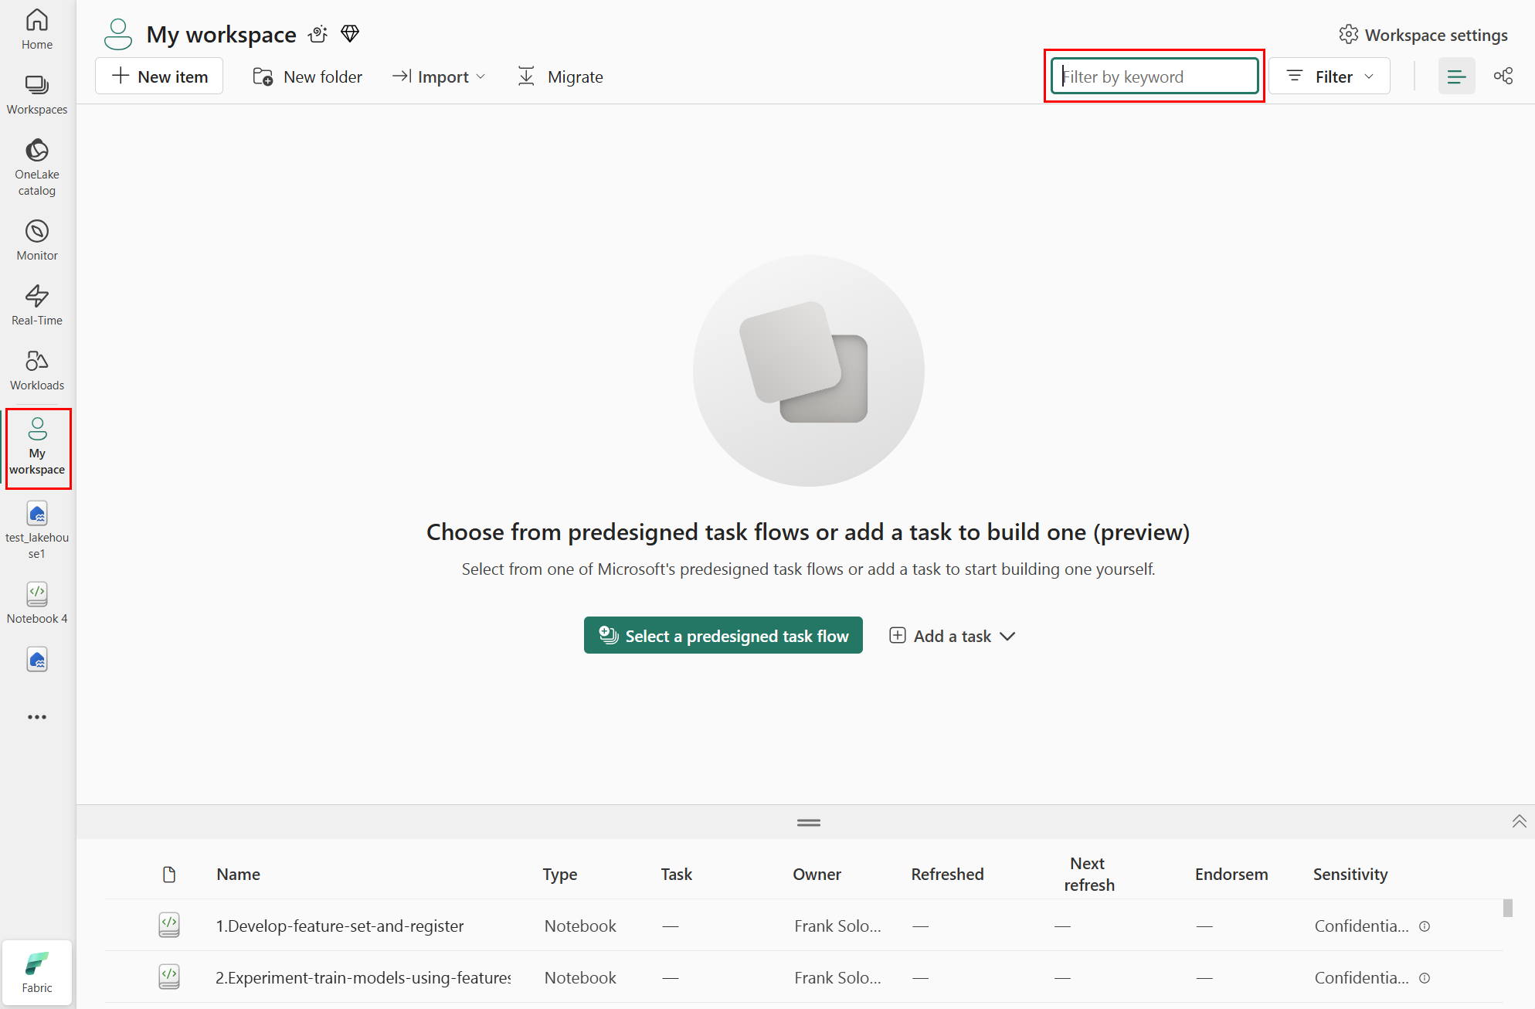Open the Filter dropdown
The width and height of the screenshot is (1535, 1009).
[x=1329, y=76]
